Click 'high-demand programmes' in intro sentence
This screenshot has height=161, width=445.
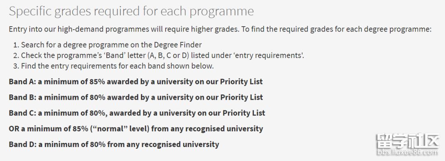click(x=103, y=30)
